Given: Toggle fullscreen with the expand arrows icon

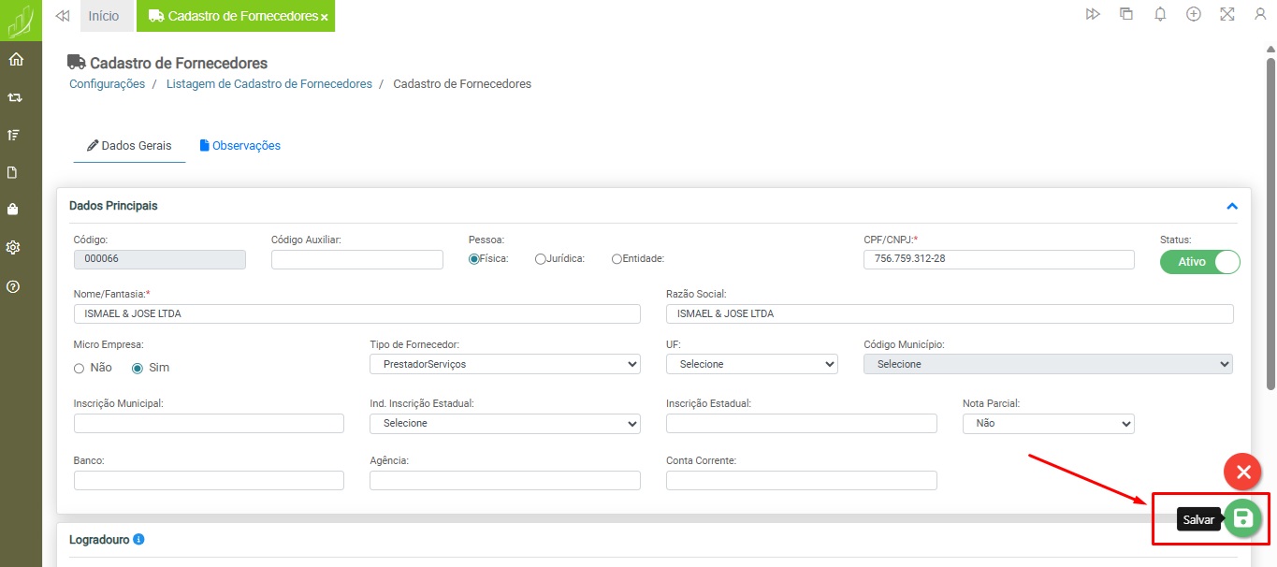Looking at the screenshot, I should tap(1226, 15).
